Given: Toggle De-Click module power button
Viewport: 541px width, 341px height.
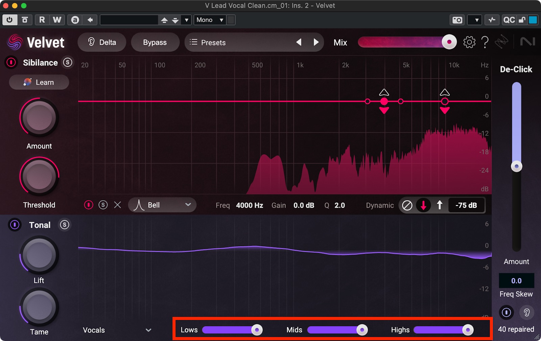Looking at the screenshot, I should click(506, 312).
